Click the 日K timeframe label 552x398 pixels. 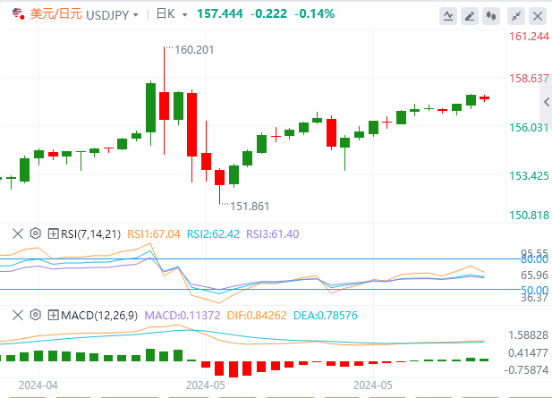pyautogui.click(x=166, y=14)
